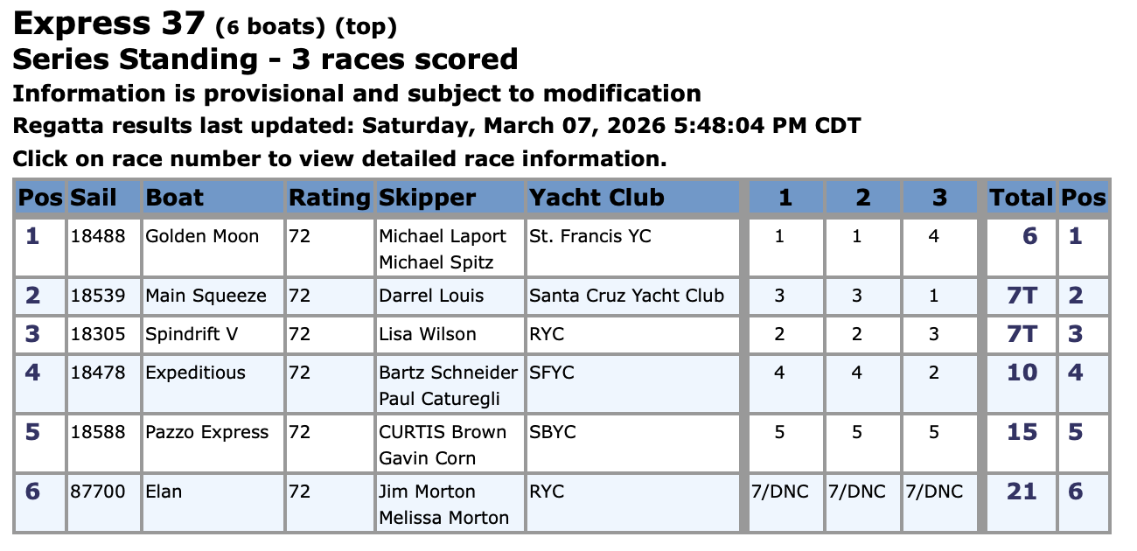Click the Expeditious boat name

point(195,373)
